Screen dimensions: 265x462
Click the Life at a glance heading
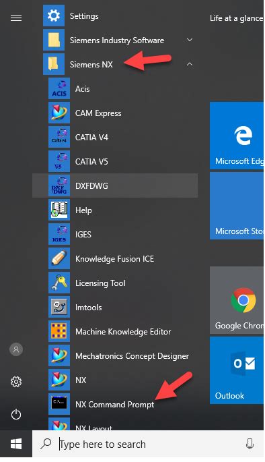236,18
